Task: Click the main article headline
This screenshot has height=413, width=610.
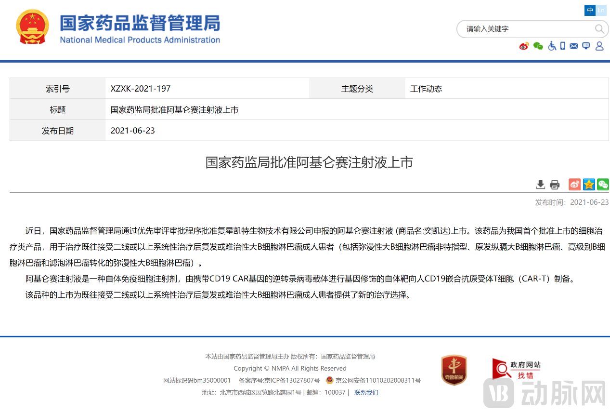Action: (309, 162)
